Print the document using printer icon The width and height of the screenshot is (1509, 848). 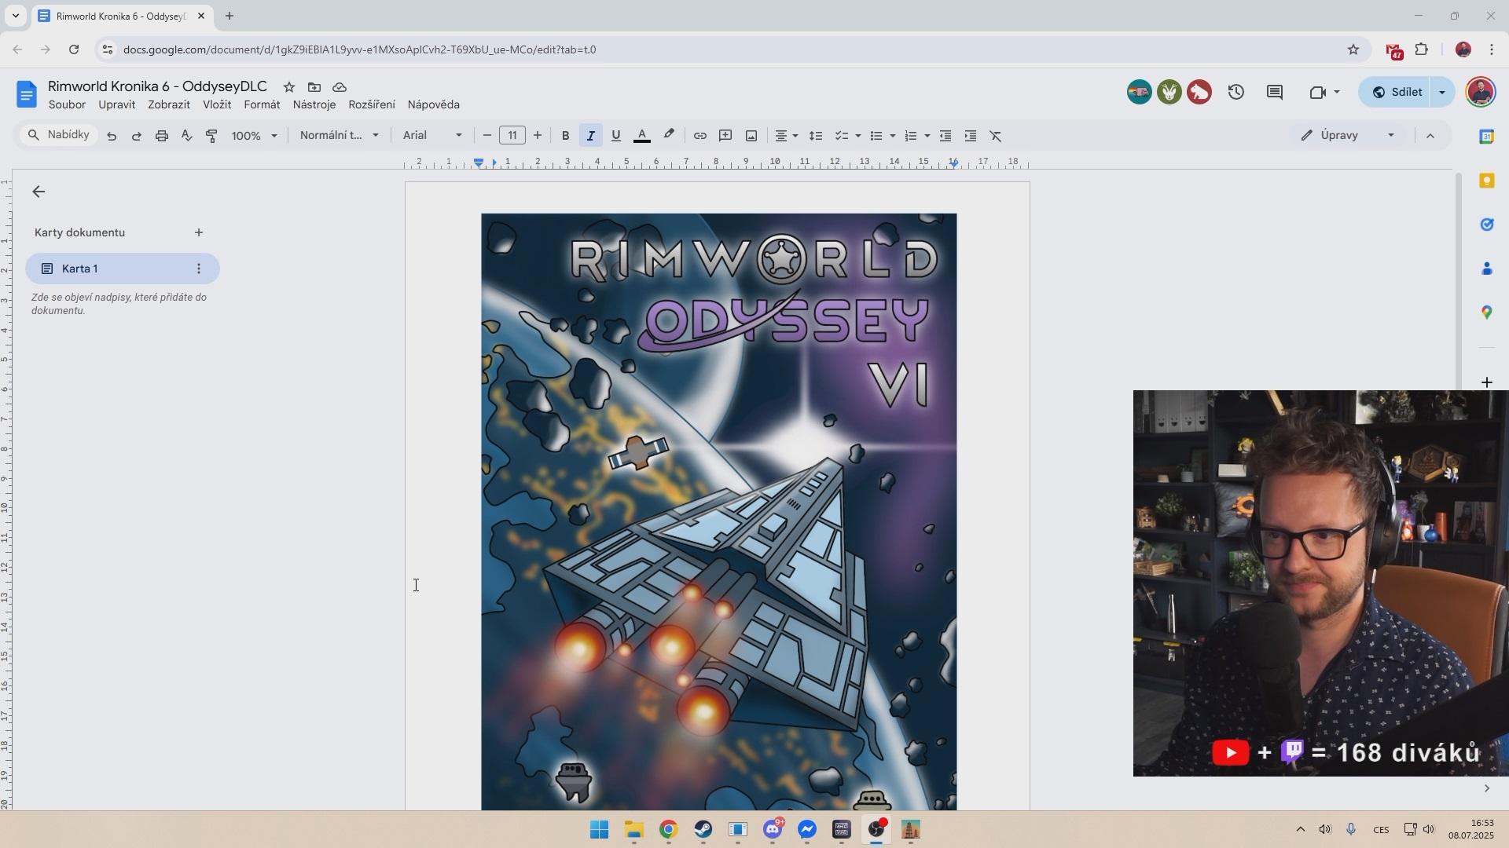162,136
